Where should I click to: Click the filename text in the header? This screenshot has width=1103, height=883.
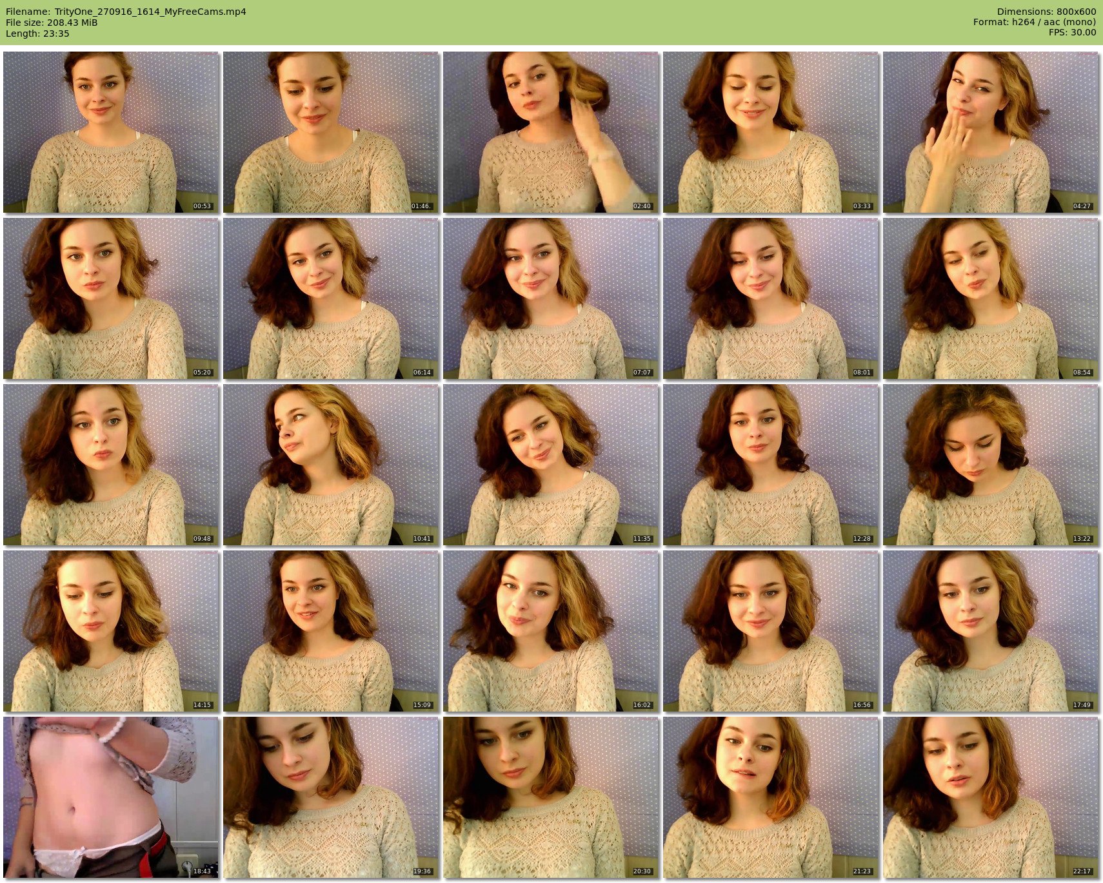pos(126,12)
